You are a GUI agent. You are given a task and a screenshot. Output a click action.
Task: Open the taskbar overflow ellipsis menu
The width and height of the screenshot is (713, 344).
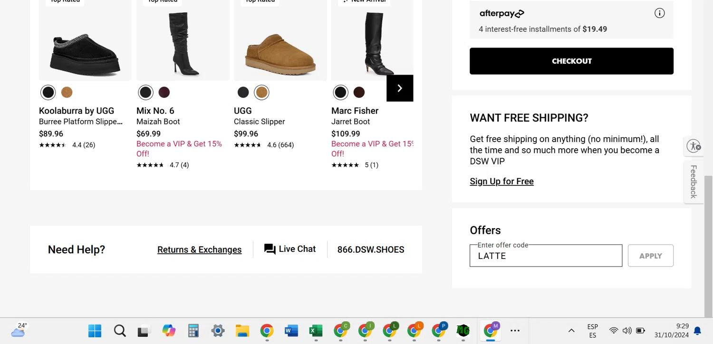(x=515, y=331)
